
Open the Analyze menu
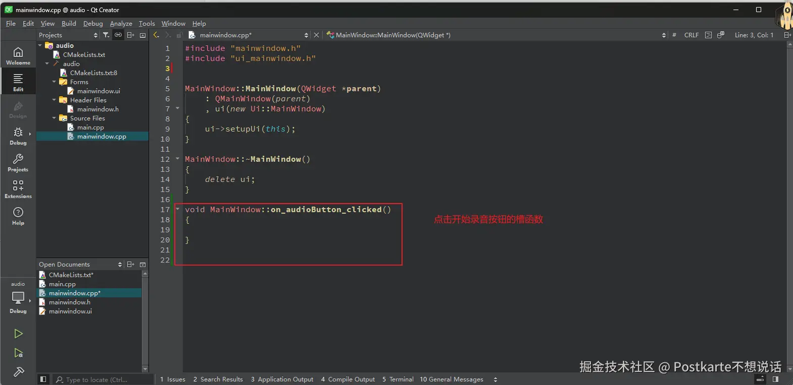point(121,23)
